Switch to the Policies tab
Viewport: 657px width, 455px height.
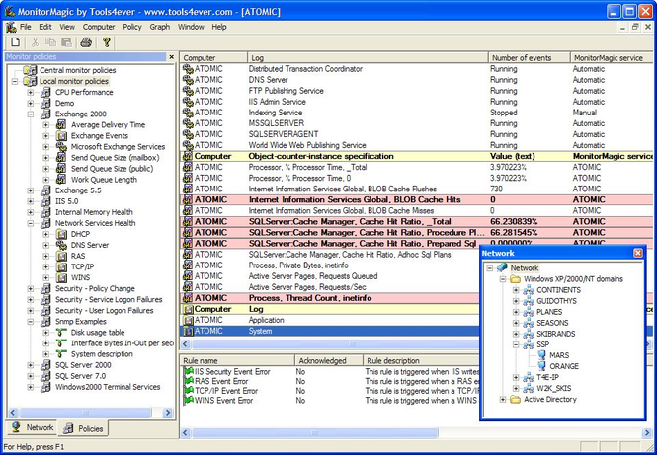[83, 428]
